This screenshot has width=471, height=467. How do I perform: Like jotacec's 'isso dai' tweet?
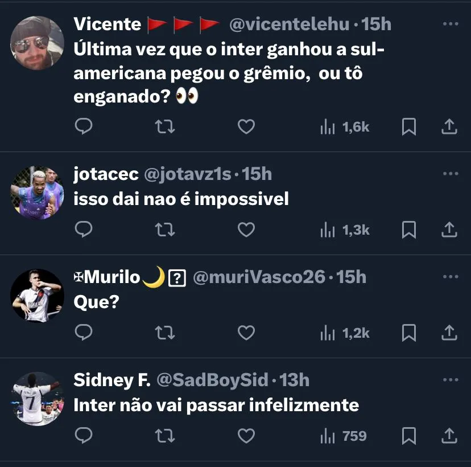(x=246, y=230)
